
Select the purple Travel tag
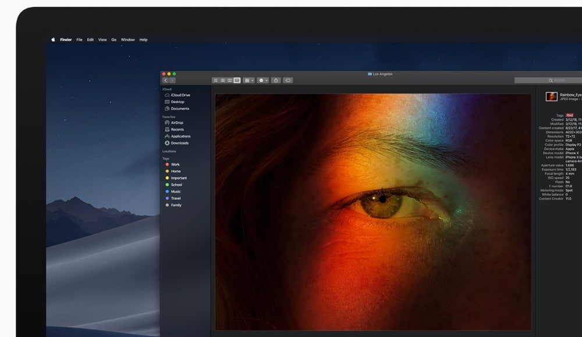coord(173,198)
